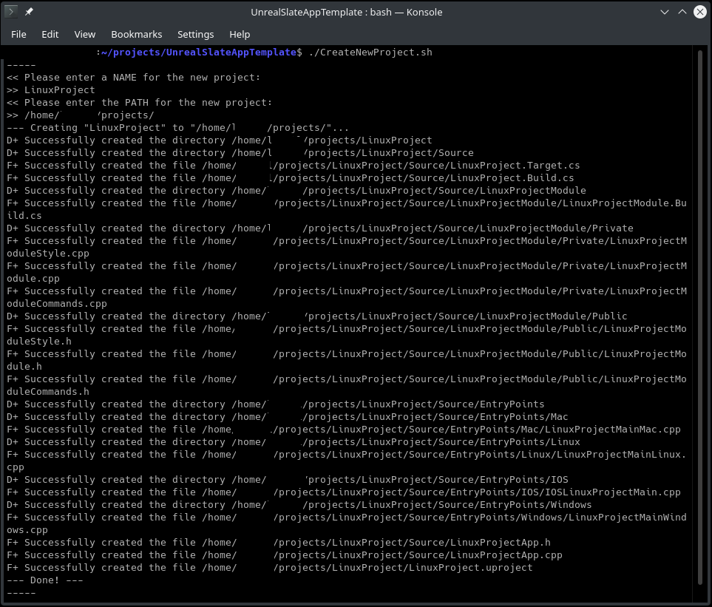The image size is (712, 607).
Task: Click the LinuxProject.uproject file line
Action: coord(270,568)
